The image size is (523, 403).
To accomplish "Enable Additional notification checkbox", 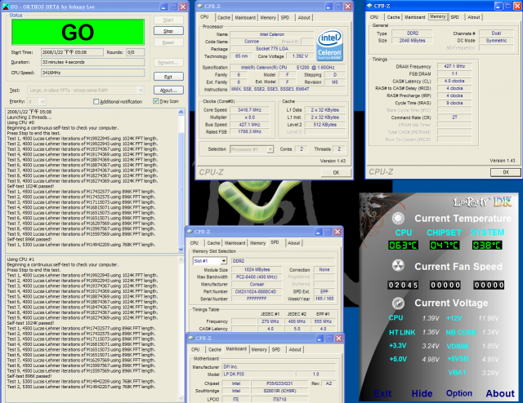I will (96, 102).
